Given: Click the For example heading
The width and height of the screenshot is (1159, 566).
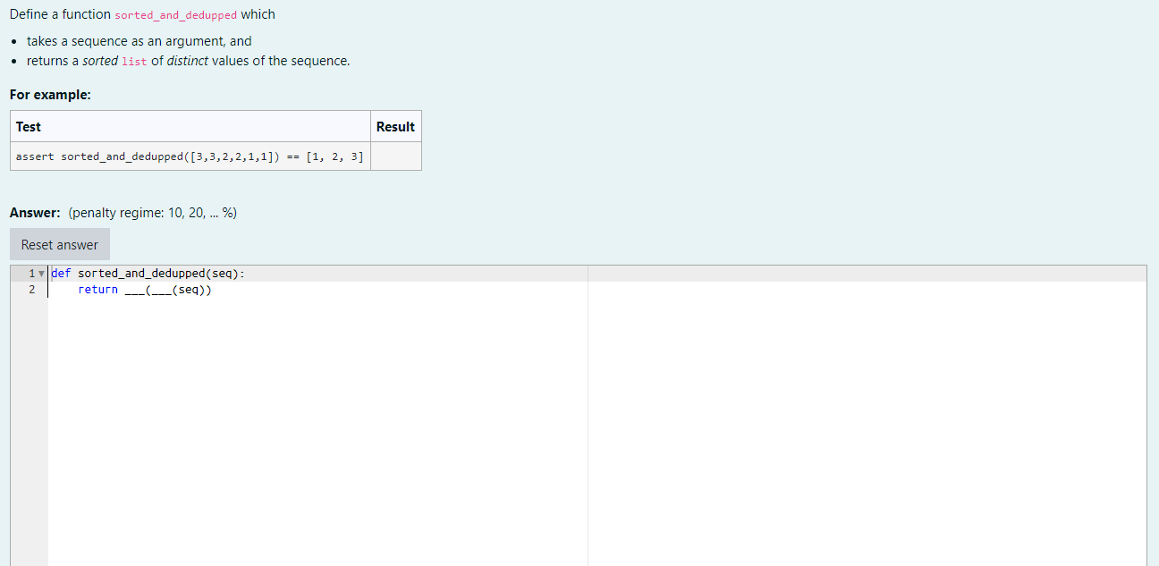Looking at the screenshot, I should click(x=38, y=94).
